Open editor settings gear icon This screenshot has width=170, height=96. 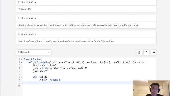point(154,52)
